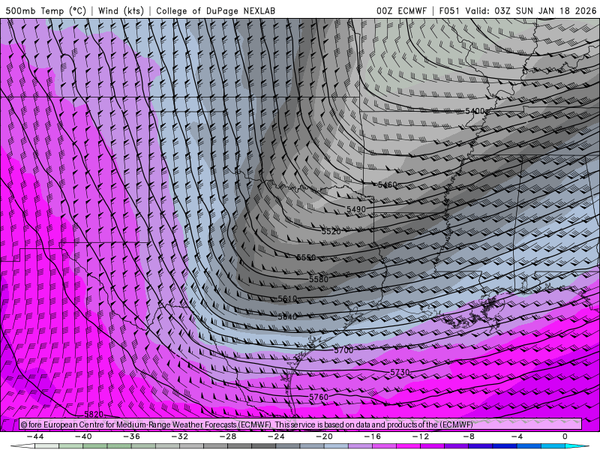Image resolution: width=600 pixels, height=450 pixels.
Task: Click the 5400 height contour label
Action: click(x=475, y=111)
